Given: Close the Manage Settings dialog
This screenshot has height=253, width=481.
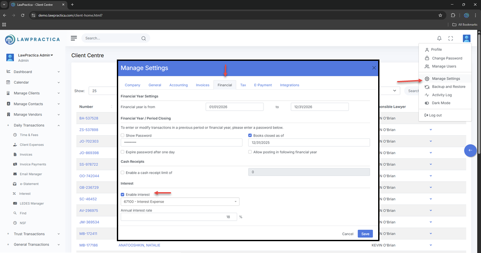Looking at the screenshot, I should click(374, 68).
